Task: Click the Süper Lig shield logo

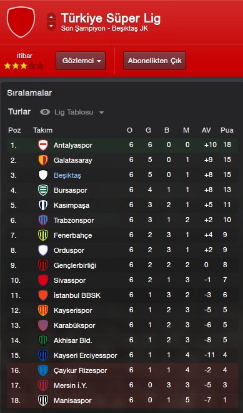Action: point(21,22)
